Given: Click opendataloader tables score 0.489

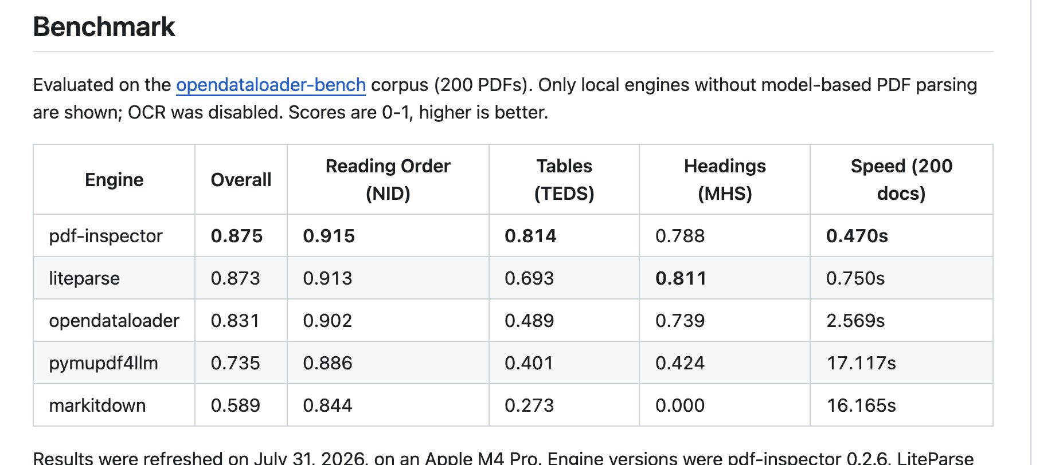Looking at the screenshot, I should click(529, 321).
